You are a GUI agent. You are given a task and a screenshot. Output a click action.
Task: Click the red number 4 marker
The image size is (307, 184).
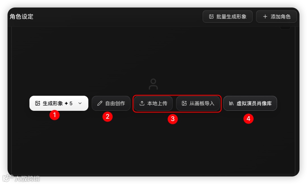tap(248, 118)
